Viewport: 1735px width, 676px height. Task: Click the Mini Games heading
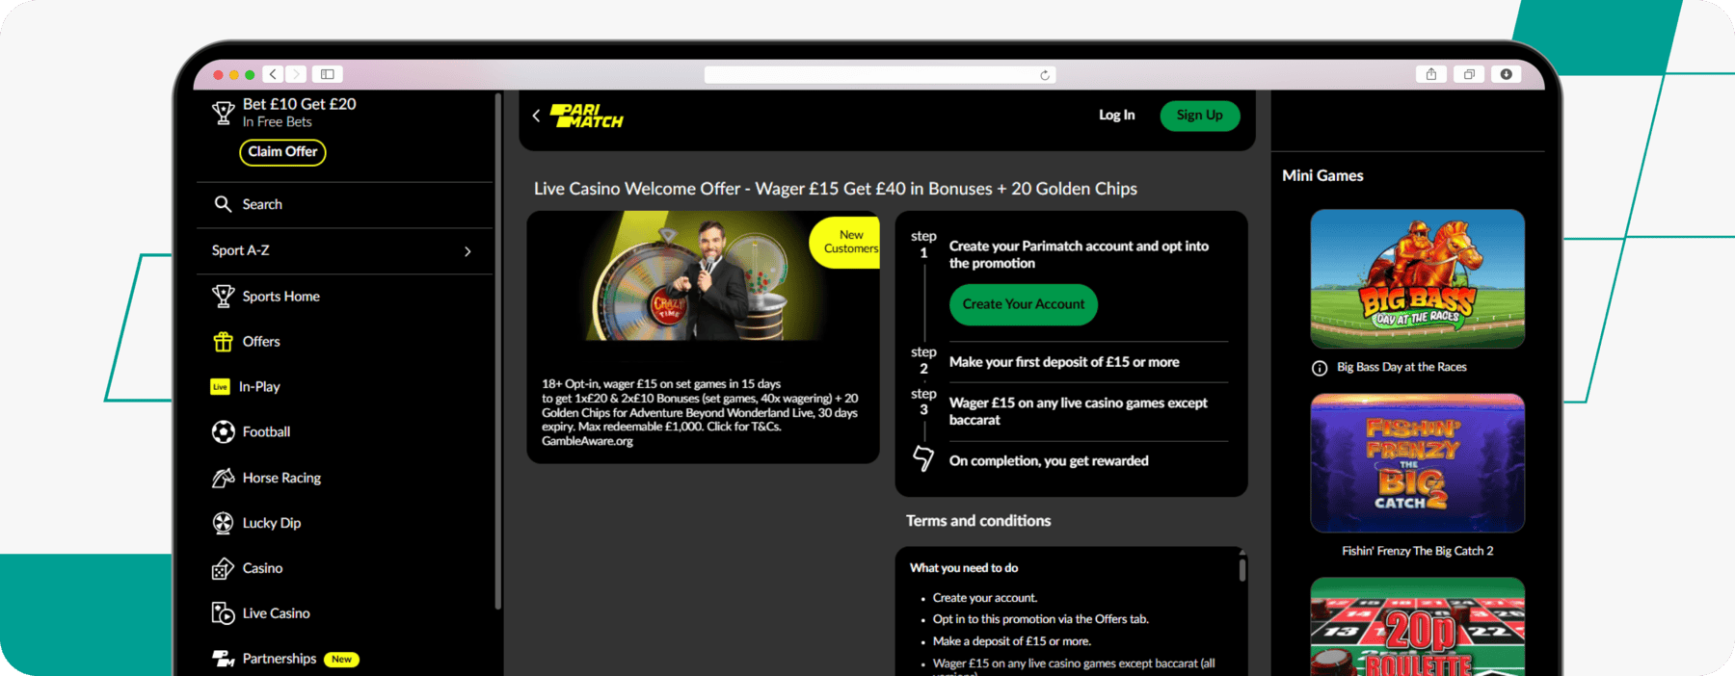click(x=1322, y=175)
